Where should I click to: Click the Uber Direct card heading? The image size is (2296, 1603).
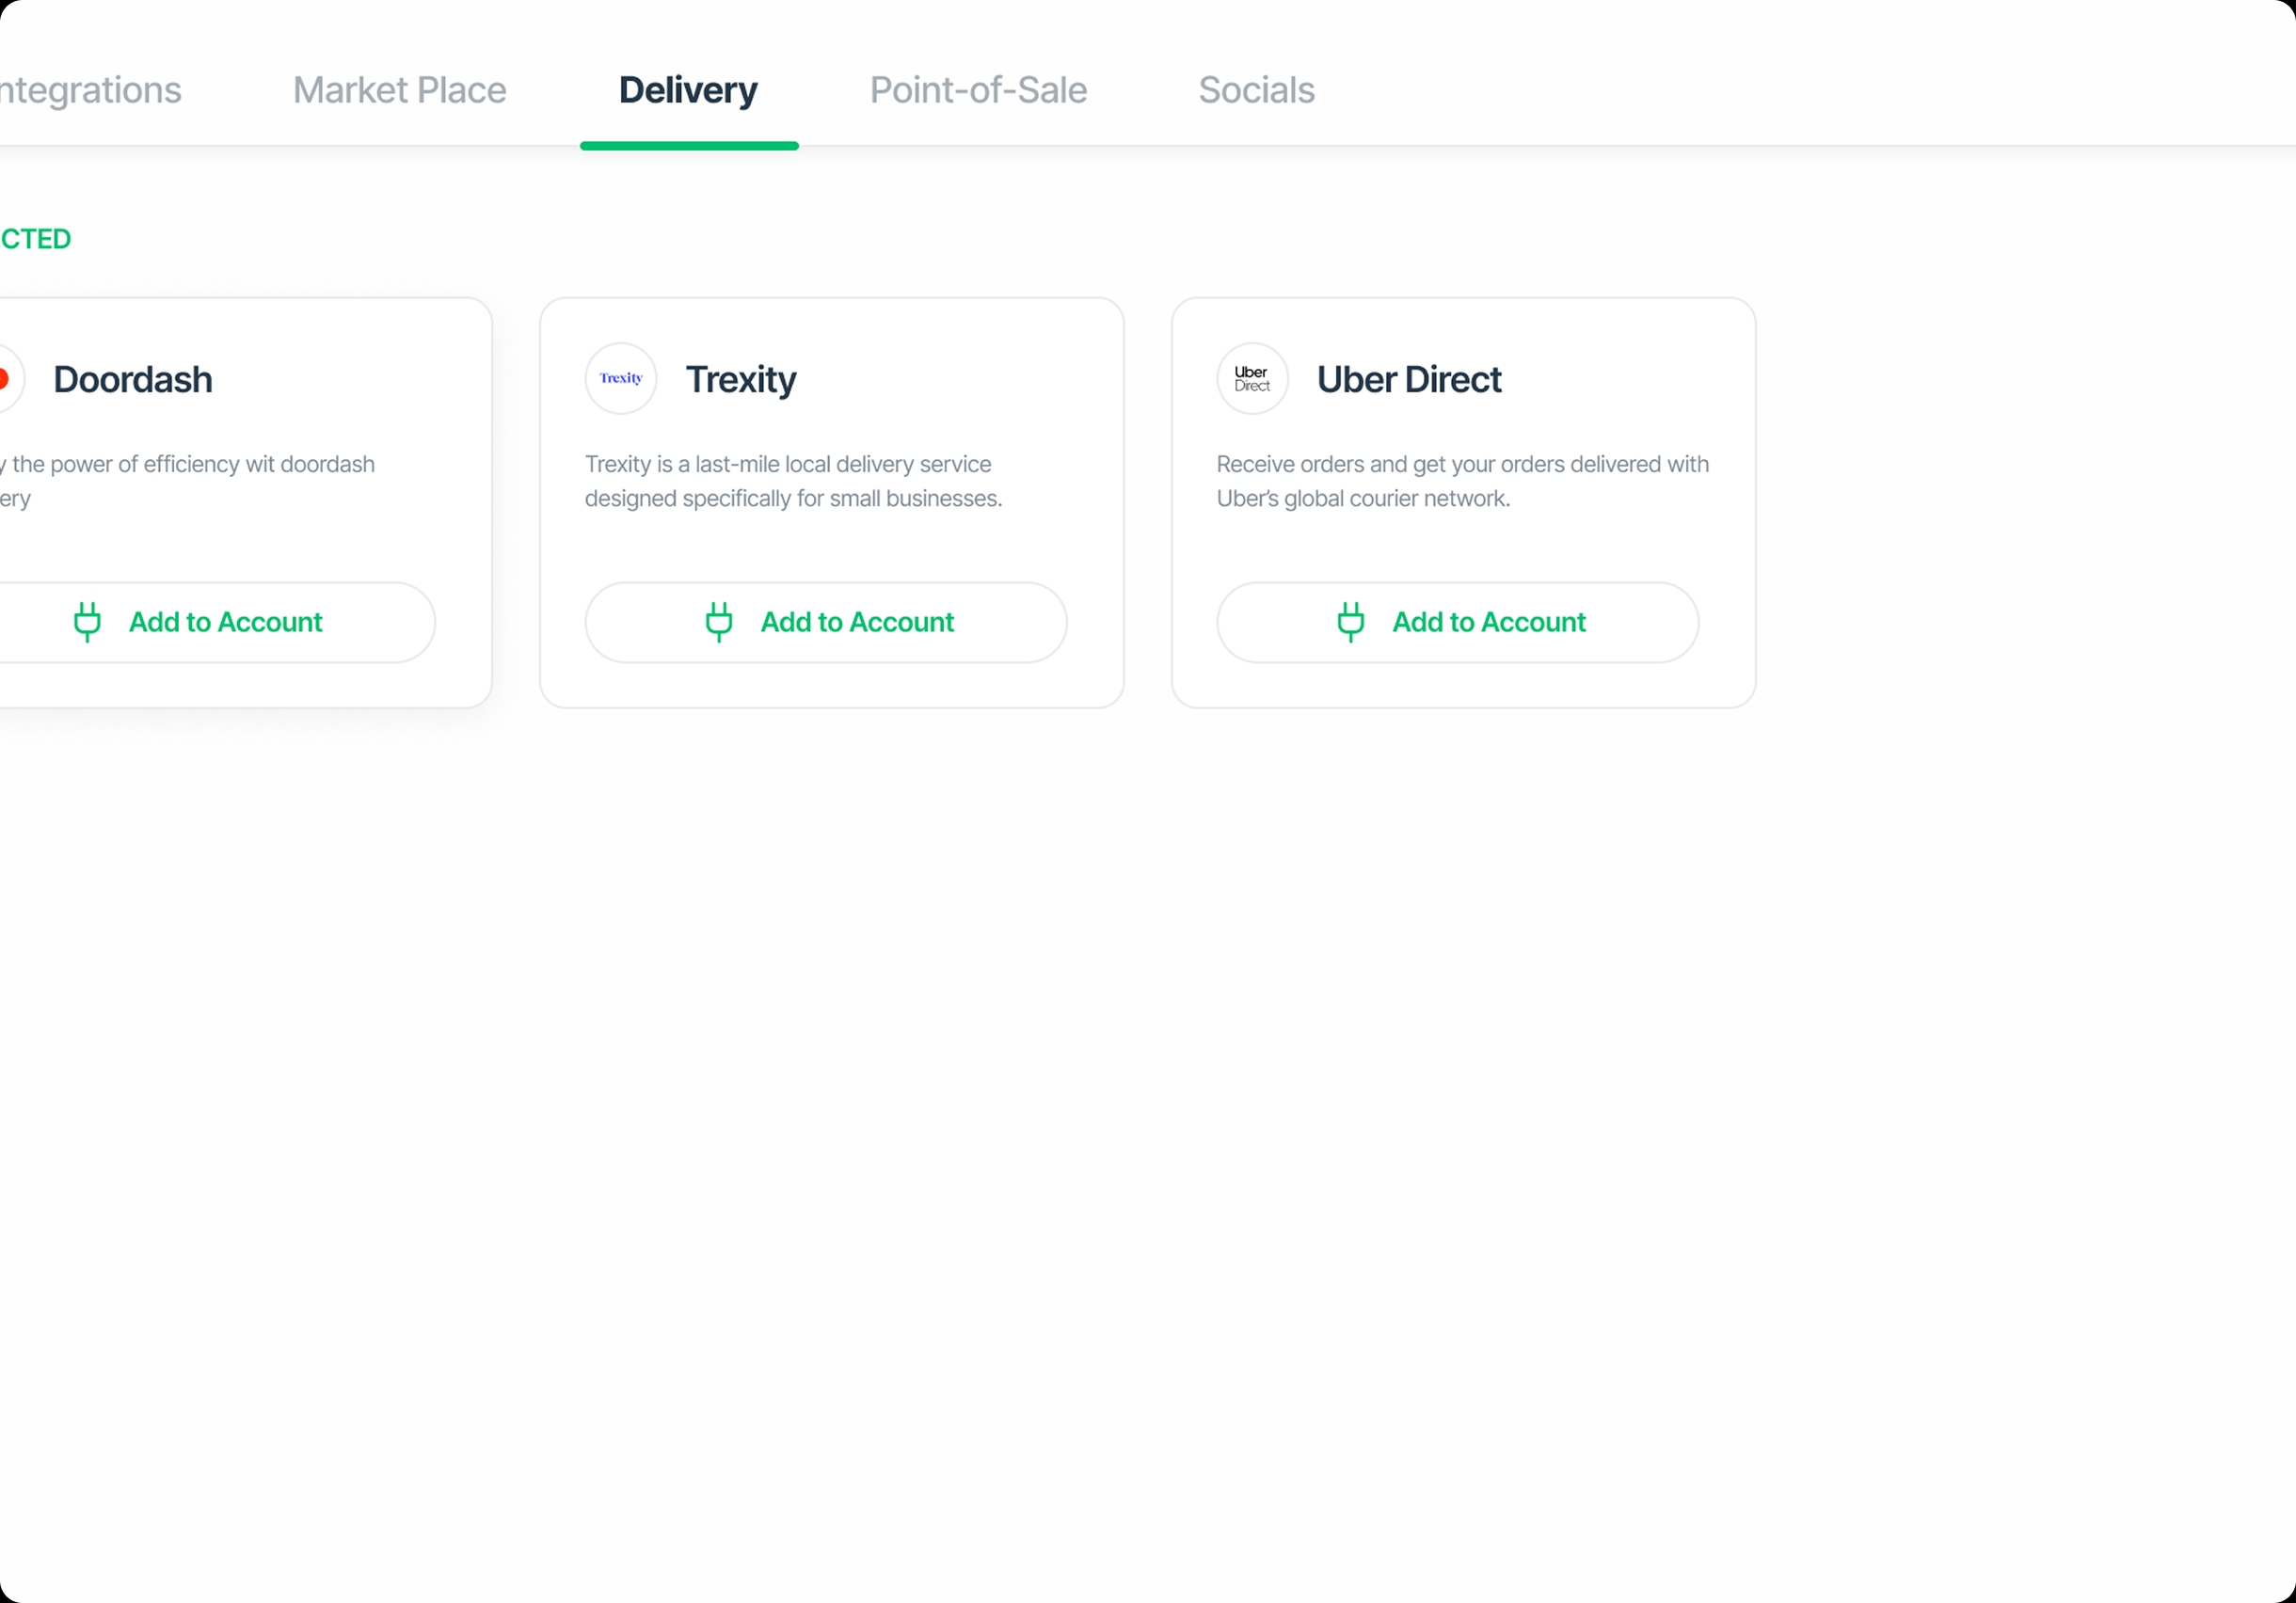1409,380
